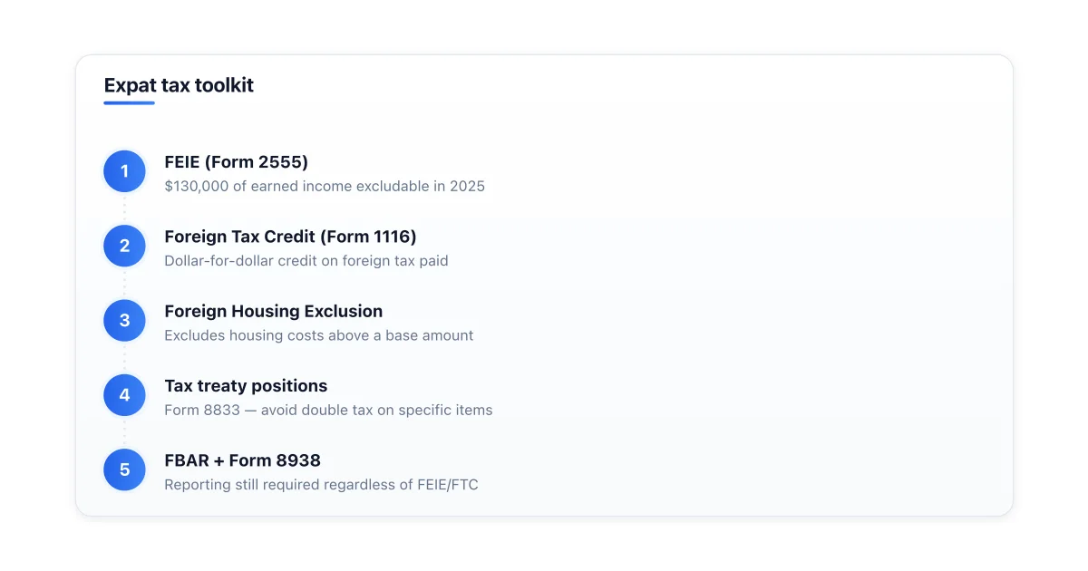Click the Dollar-for-dollar credit description text
Viewport: 1088px width, 571px height.
pos(306,261)
